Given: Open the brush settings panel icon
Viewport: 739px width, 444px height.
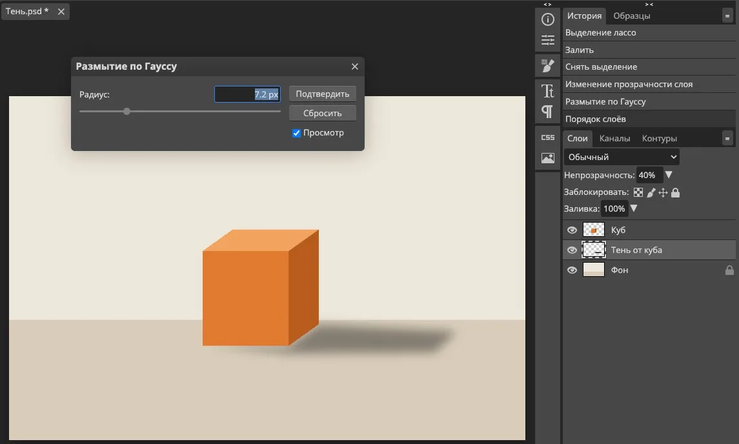Looking at the screenshot, I should 548,66.
